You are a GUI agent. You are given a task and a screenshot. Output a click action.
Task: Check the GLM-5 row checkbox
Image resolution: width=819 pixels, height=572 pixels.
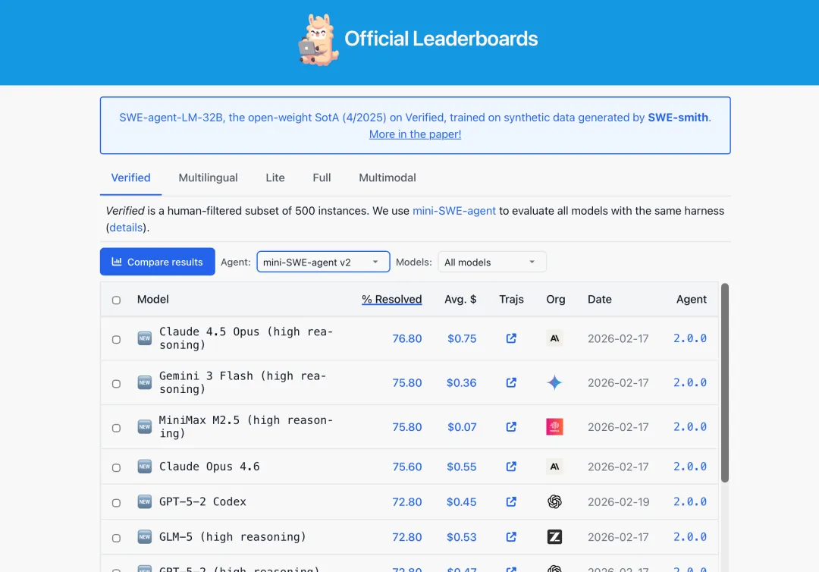117,538
